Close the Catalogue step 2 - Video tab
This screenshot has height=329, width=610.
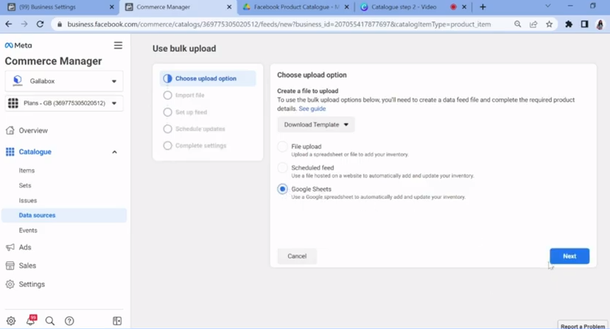464,7
